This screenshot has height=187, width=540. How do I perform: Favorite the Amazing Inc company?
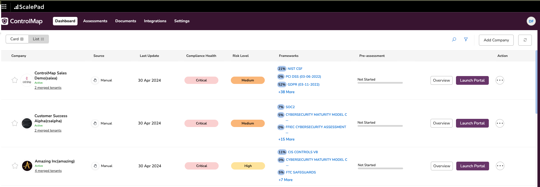pyautogui.click(x=15, y=166)
